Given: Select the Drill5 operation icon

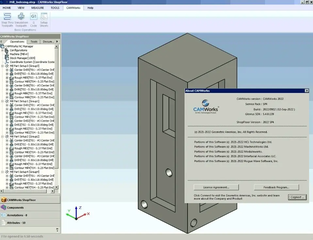Looking at the screenshot, I should pos(11,74).
